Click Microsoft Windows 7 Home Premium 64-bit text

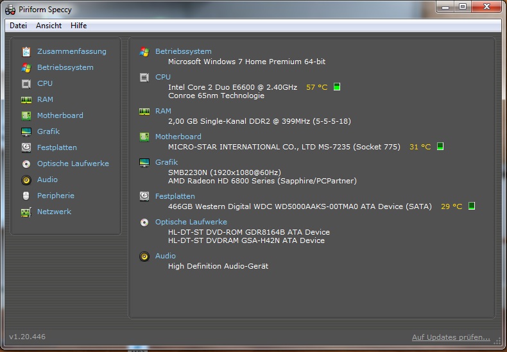tap(246, 62)
